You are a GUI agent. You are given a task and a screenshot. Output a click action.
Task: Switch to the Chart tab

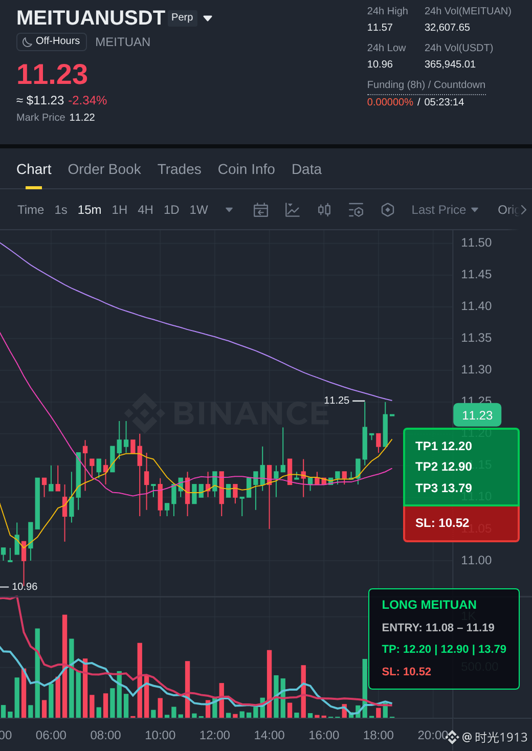[34, 169]
